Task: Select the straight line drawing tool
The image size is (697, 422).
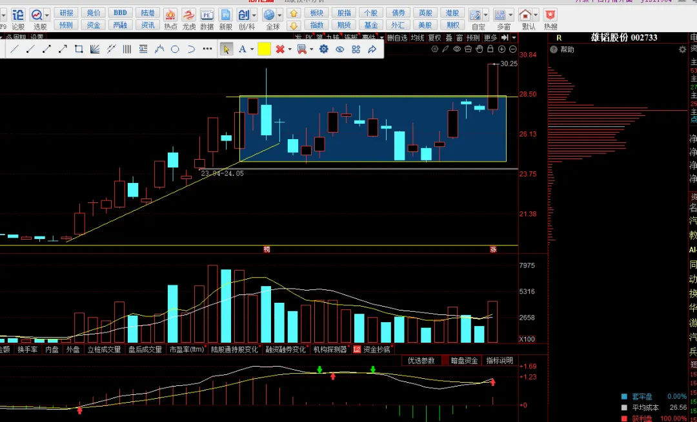Action: click(x=14, y=49)
